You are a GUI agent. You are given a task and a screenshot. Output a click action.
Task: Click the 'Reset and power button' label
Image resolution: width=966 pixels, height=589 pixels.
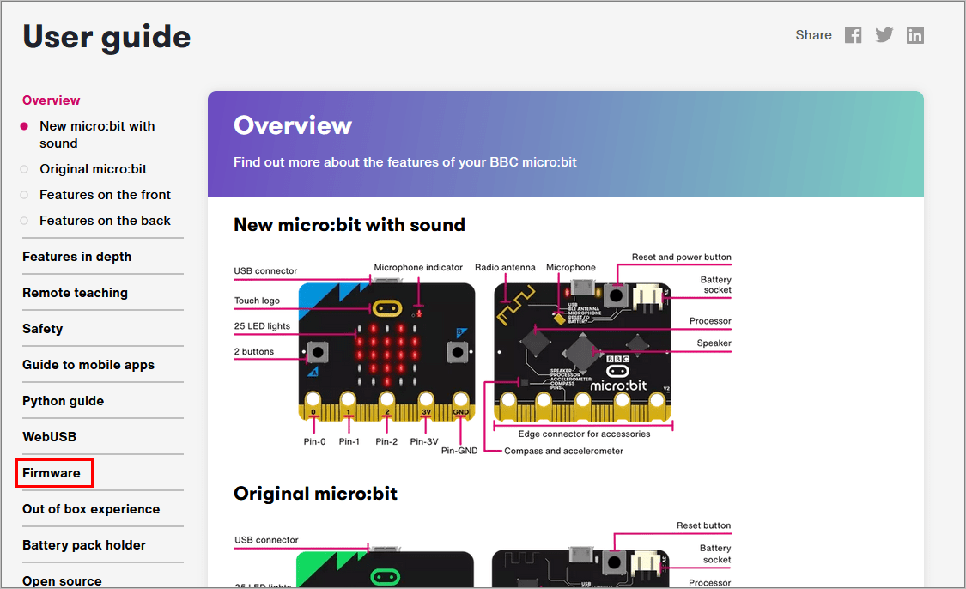(x=682, y=257)
